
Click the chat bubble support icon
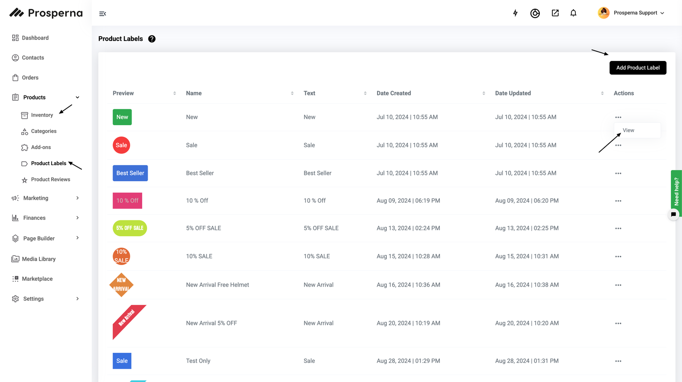[673, 214]
